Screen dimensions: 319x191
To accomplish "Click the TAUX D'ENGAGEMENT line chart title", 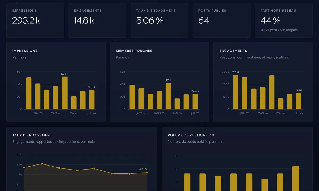I will 32,135.
